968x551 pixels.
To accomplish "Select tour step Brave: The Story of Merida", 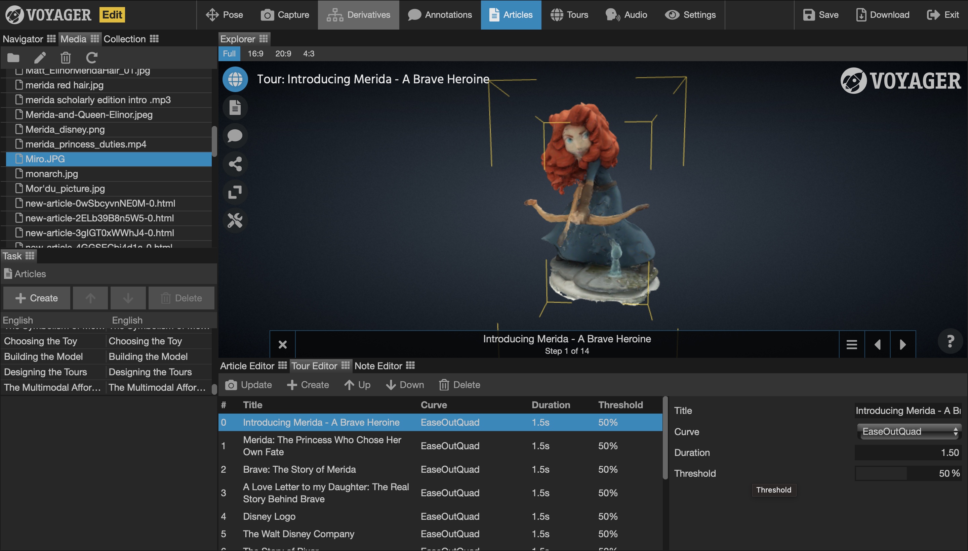I will tap(440, 469).
